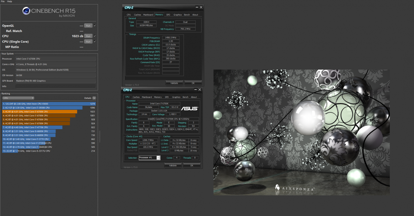Click the GFX Board value Radeon RX 480

point(56,81)
